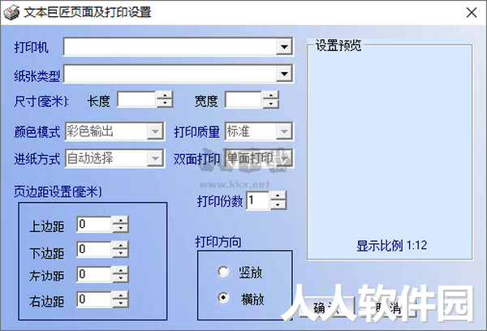Increase the 下边距 bottom margin
487x331 pixels.
click(x=120, y=245)
